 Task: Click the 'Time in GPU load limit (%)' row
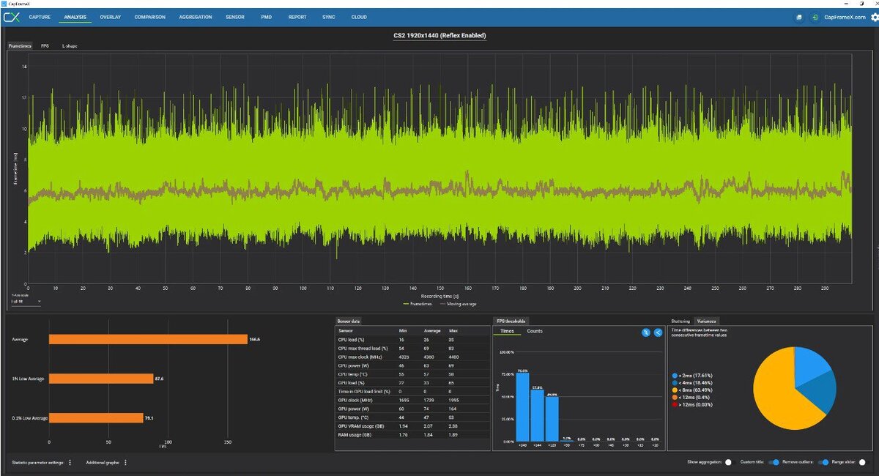click(412, 393)
